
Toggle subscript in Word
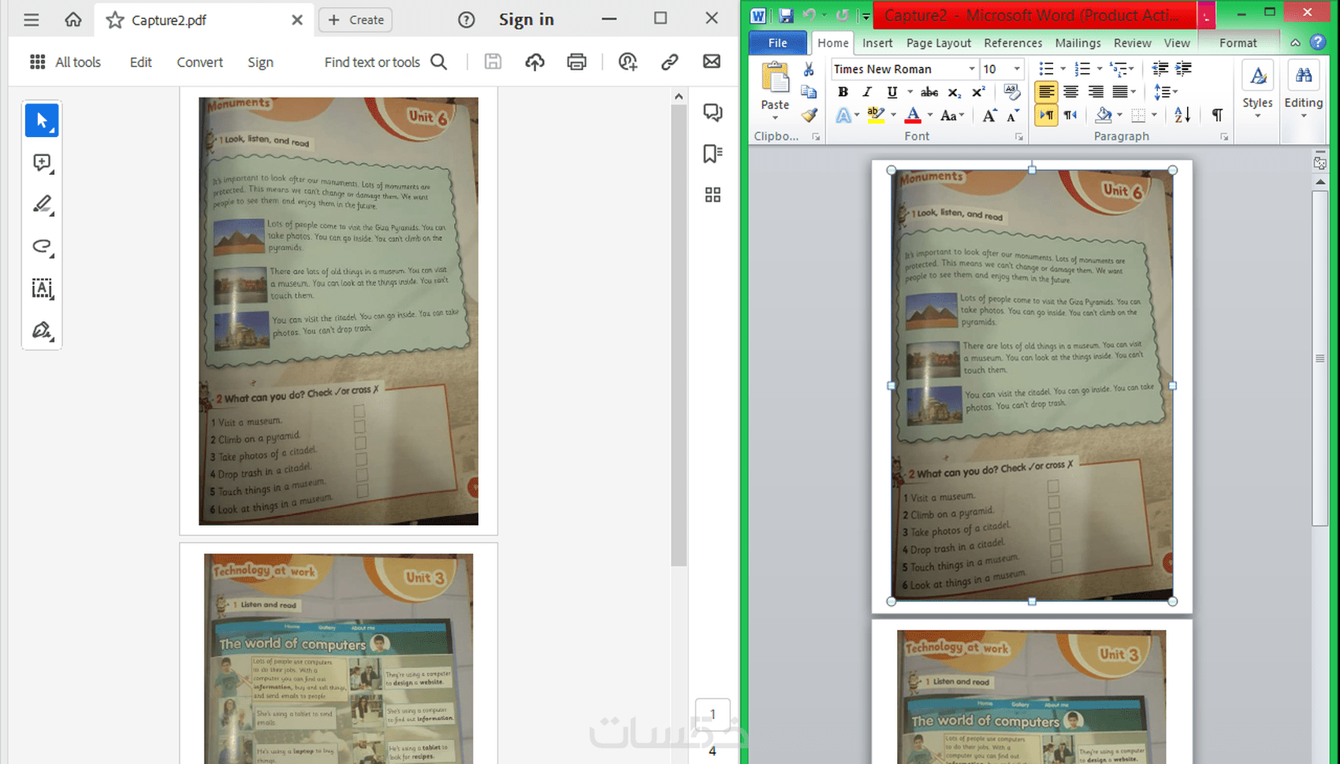pyautogui.click(x=954, y=92)
